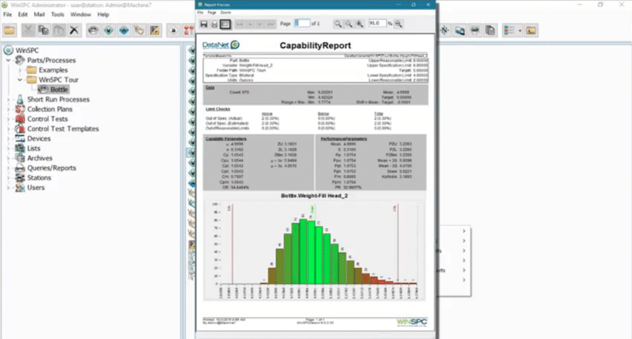Click the Paste clipboard icon in main toolbar

click(59, 30)
